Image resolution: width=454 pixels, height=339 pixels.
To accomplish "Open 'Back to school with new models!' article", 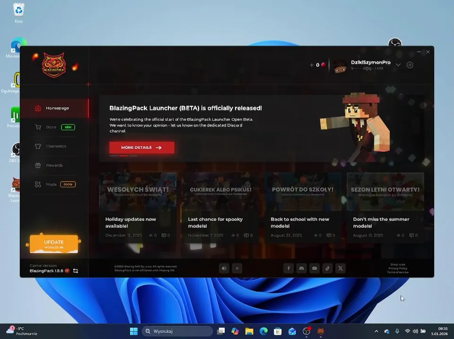I will point(300,223).
